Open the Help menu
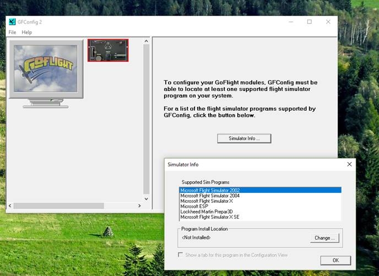This screenshot has height=276, width=379. (26, 32)
